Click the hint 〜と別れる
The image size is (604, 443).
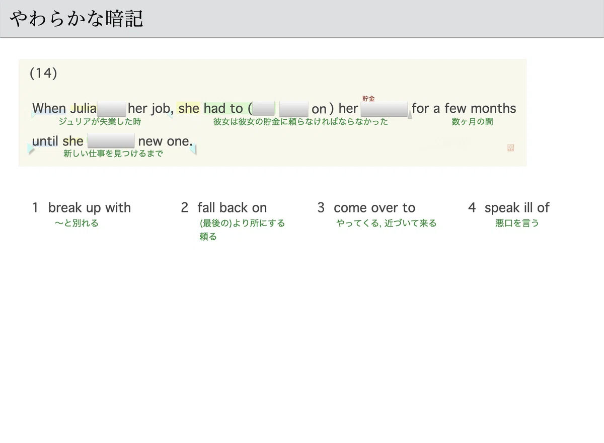[x=77, y=223]
